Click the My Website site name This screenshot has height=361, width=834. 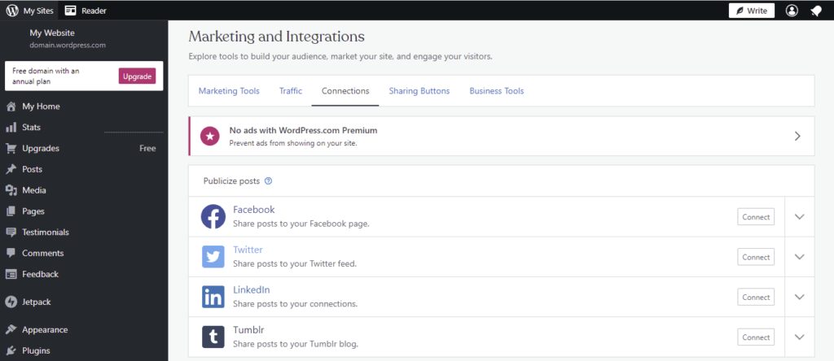click(x=52, y=33)
